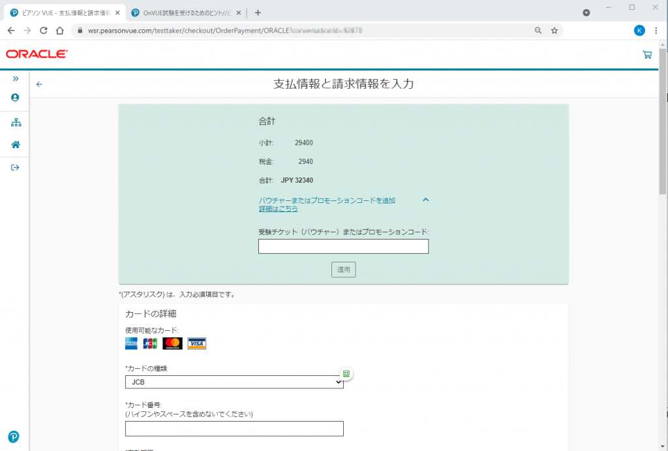Image resolution: width=668 pixels, height=451 pixels.
Task: Focus the voucher promotion code input field
Action: (x=343, y=246)
